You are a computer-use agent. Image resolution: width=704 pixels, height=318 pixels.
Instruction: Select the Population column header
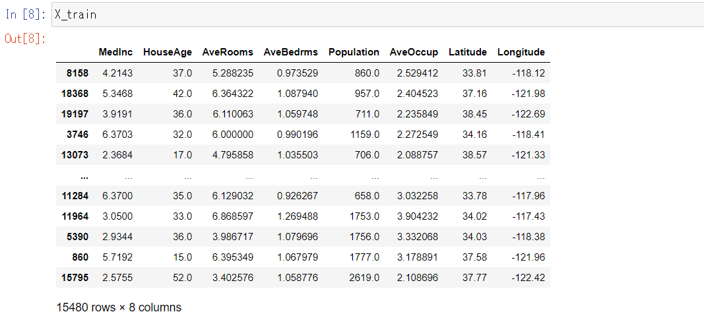click(354, 52)
